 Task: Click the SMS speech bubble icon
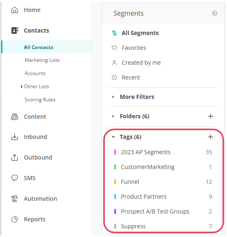pyautogui.click(x=14, y=178)
